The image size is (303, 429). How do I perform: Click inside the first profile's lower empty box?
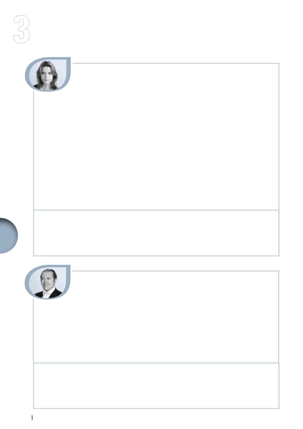156,233
